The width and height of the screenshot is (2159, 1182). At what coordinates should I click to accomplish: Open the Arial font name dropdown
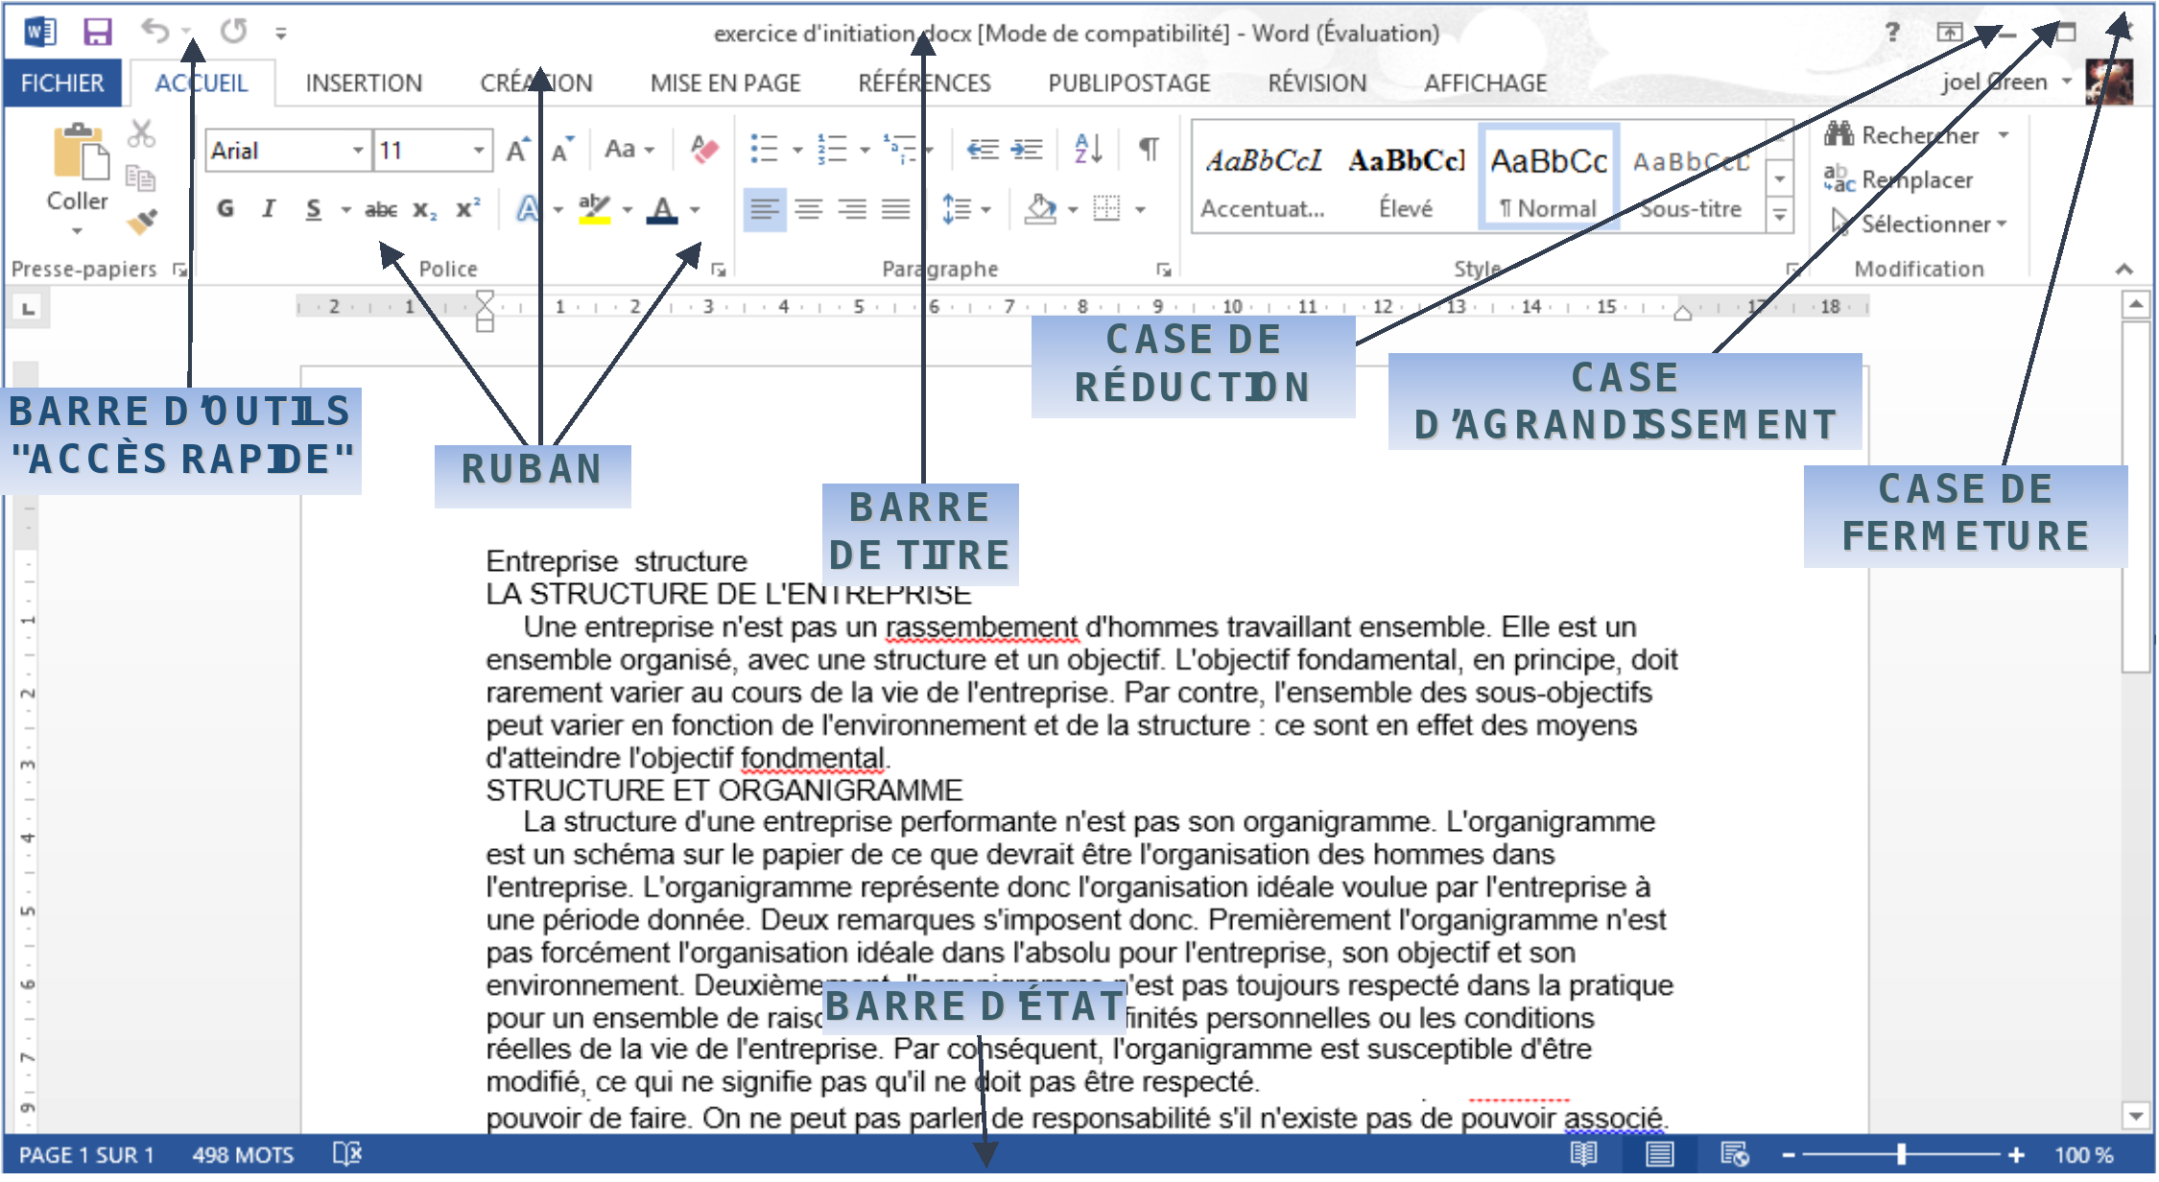tap(357, 151)
